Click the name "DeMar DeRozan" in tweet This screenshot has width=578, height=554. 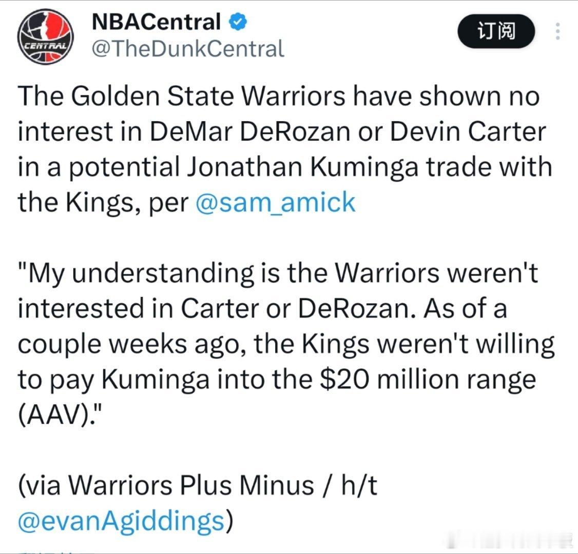click(x=249, y=131)
